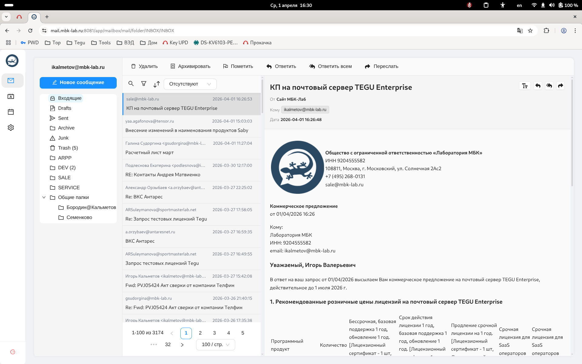Open the settings gear in the left sidebar
582x364 pixels.
[11, 127]
